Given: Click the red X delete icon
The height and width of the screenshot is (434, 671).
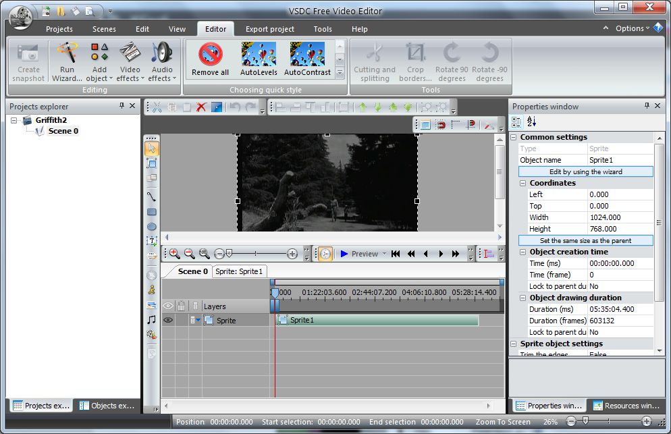Looking at the screenshot, I should tap(201, 107).
